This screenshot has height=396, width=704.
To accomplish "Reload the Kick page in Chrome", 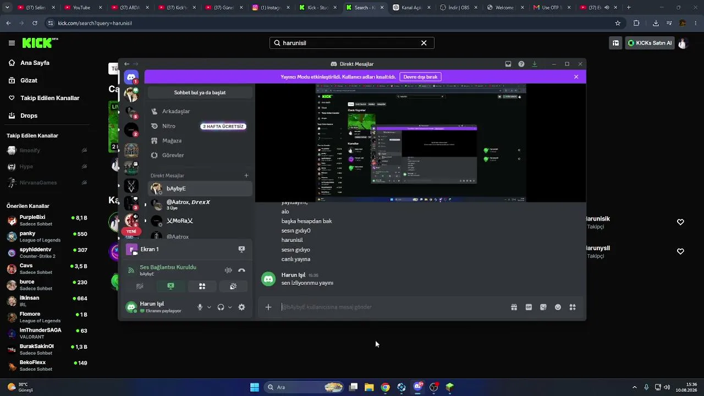I will pyautogui.click(x=35, y=23).
